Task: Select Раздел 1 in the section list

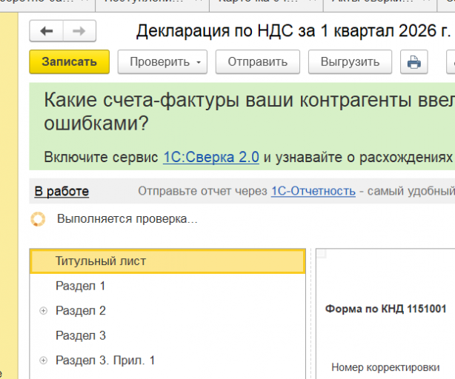Action: 167,286
